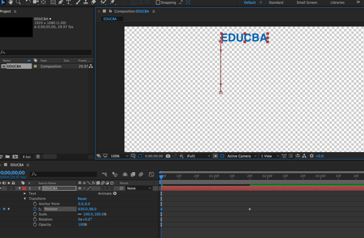Viewport: 364px width, 238px height.
Task: Toggle Transparency Grid in viewer
Action: coord(222,156)
